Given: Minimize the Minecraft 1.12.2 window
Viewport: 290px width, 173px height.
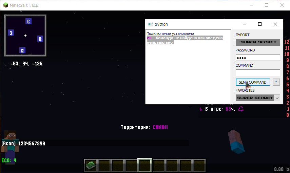Looking at the screenshot, I should [251, 5].
